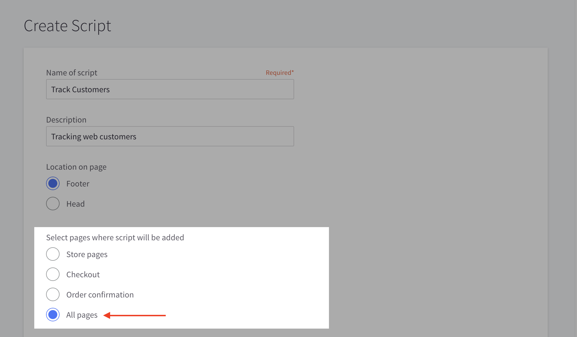Click the Select pages where script heading
Viewport: 577px width, 337px height.
115,237
